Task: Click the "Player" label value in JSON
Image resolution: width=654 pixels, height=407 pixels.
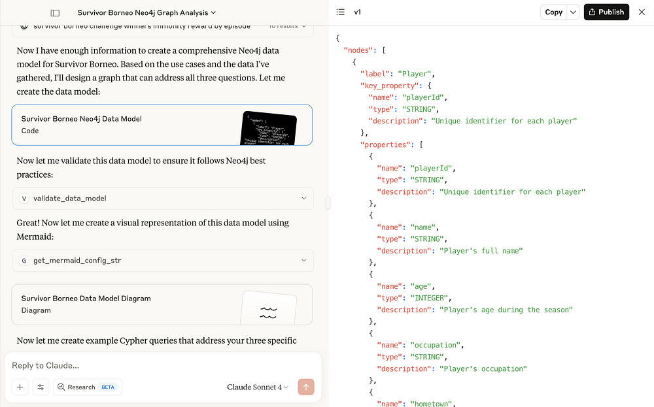Action: coord(414,74)
